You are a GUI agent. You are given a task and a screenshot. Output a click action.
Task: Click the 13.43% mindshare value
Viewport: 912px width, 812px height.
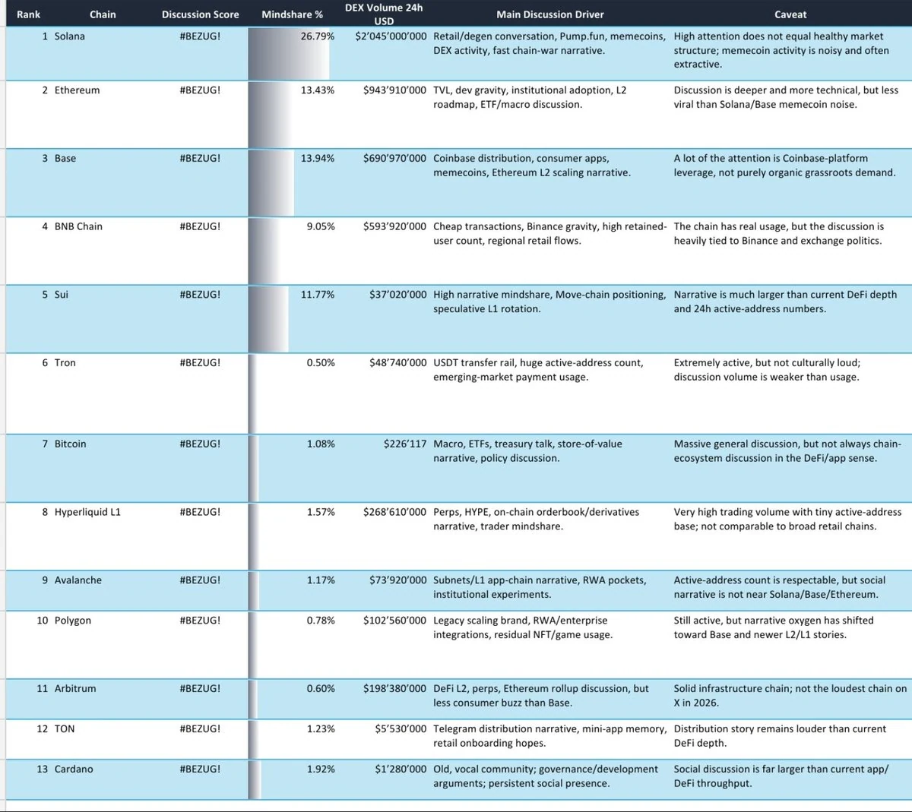318,90
